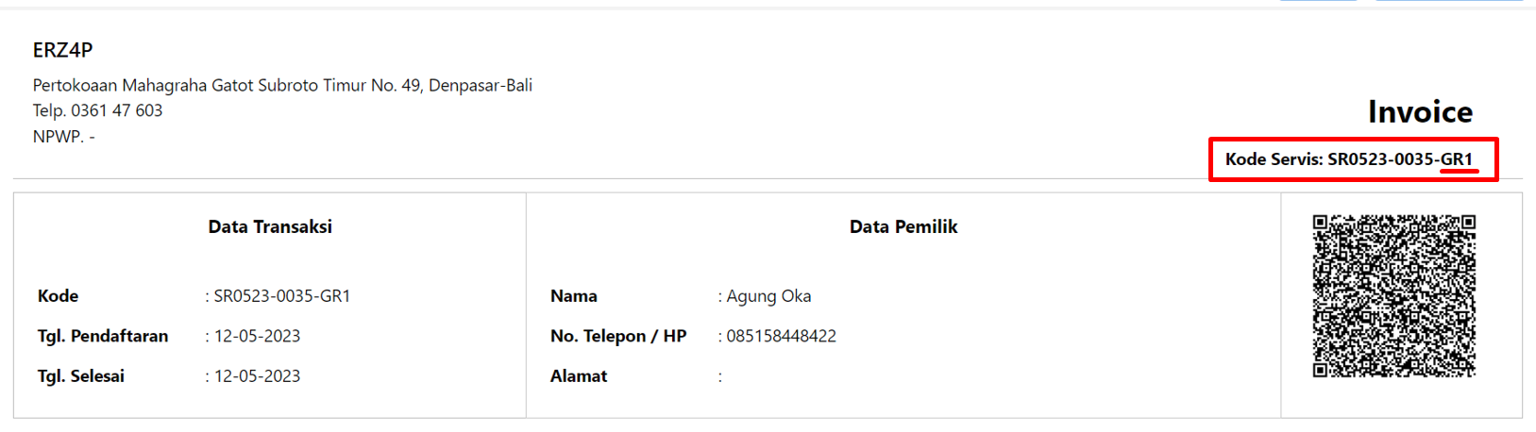Image resolution: width=1536 pixels, height=432 pixels.
Task: Click the phone number 085158448422
Action: (x=781, y=336)
